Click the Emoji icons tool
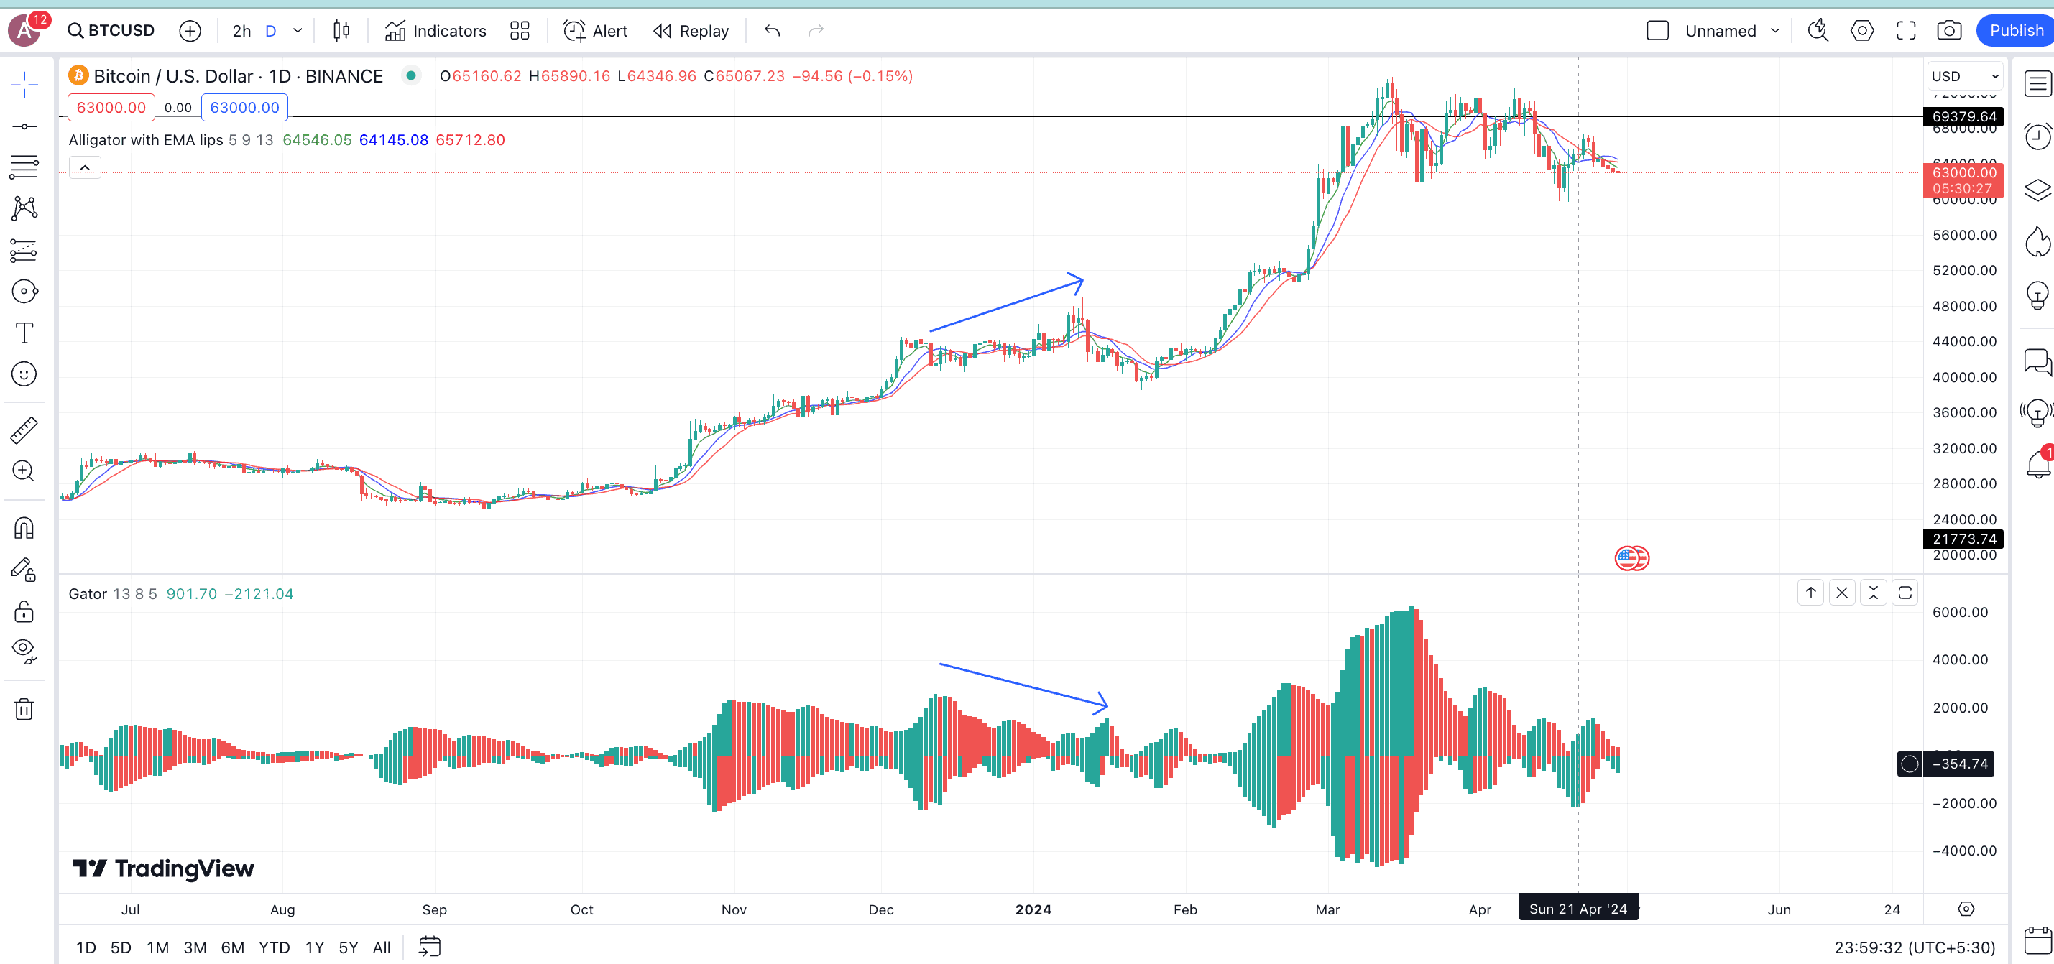 [24, 374]
